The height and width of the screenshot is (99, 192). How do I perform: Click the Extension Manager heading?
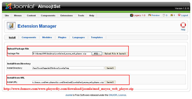coord(37,26)
